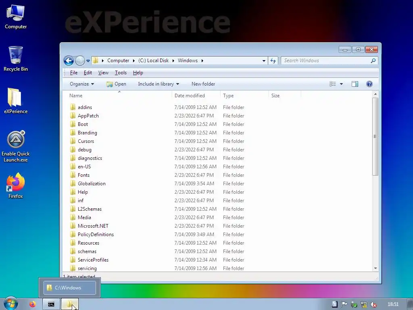Open the Tools menu
The height and width of the screenshot is (310, 413).
coord(121,73)
